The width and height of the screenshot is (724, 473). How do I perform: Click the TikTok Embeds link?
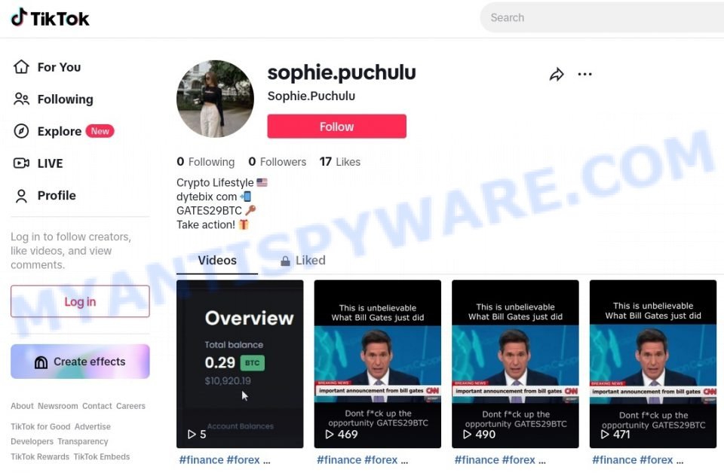coord(102,457)
